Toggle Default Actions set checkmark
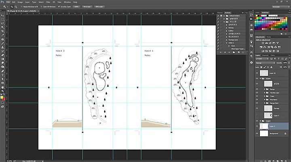Screen dimensions: 291x162 click(218, 16)
